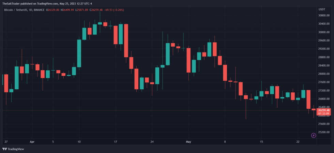Click the 28000.00 price axis label
This screenshot has height=153, width=334.
point(323,74)
